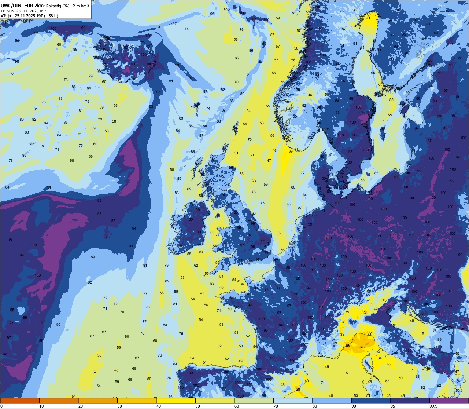
Task: Click the '90' tick label on the legend
Action: (x=354, y=406)
